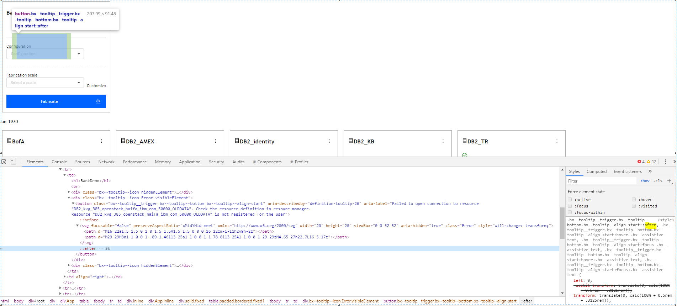Image resolution: width=677 pixels, height=306 pixels.
Task: Toggle the :hov element state panel
Action: pyautogui.click(x=645, y=181)
